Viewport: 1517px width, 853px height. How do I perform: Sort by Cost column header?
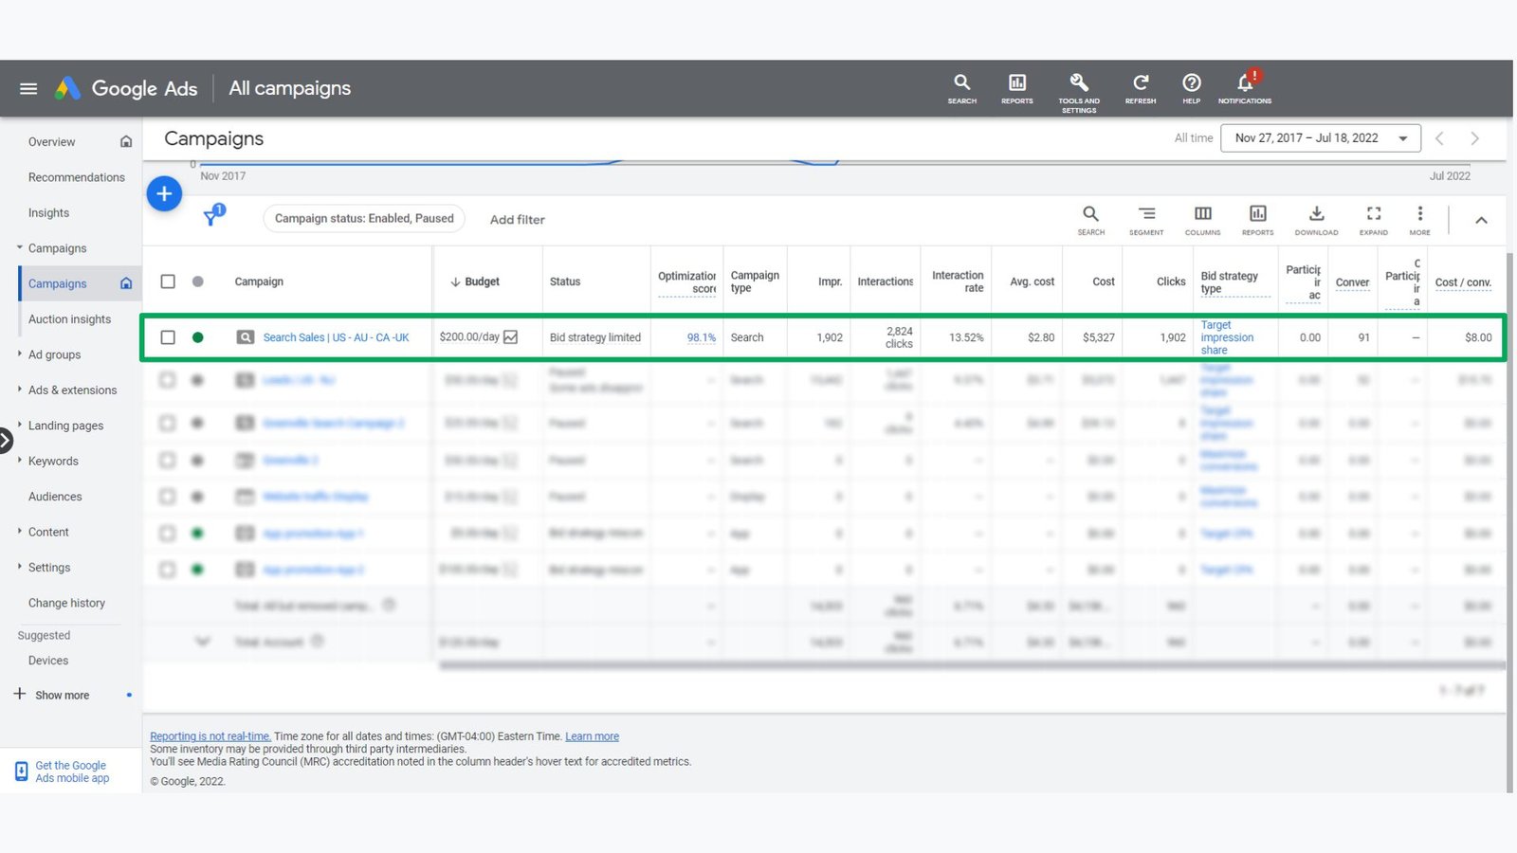click(x=1104, y=281)
